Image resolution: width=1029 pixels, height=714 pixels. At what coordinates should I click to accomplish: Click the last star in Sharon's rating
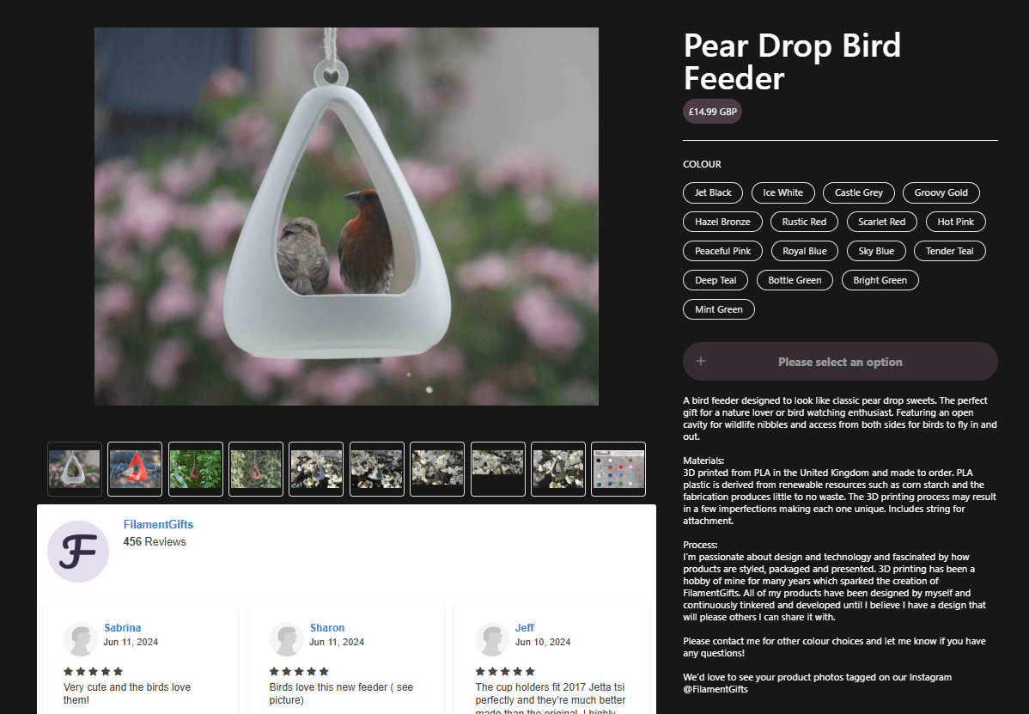click(324, 671)
